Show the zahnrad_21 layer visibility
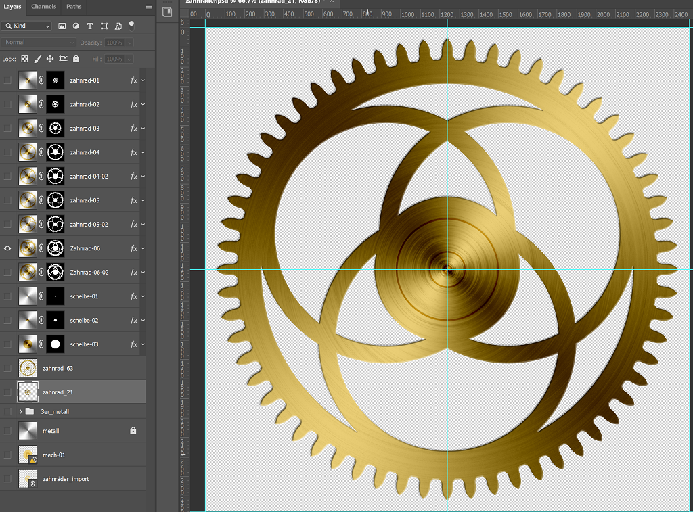The height and width of the screenshot is (512, 693). click(x=7, y=392)
